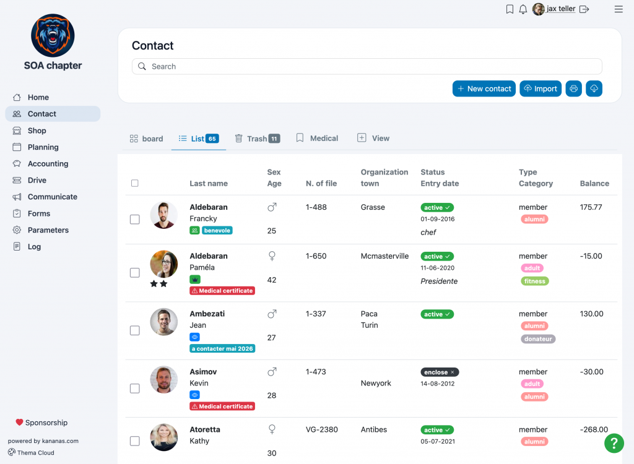Check the box for Aldebaran Francky
Image resolution: width=634 pixels, height=464 pixels.
[134, 220]
